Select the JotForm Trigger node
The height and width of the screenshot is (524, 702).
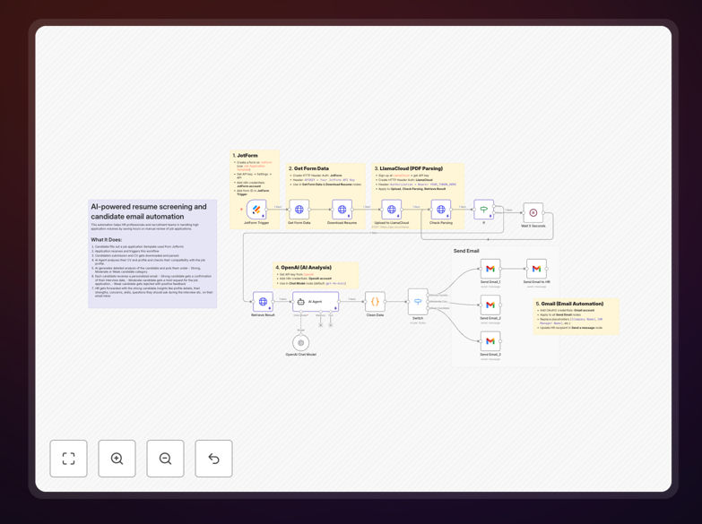(x=256, y=209)
